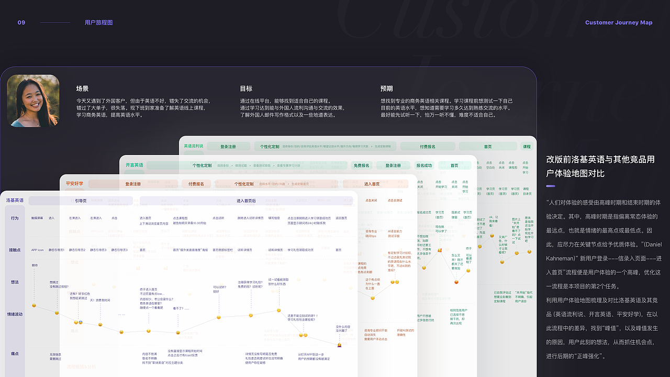The height and width of the screenshot is (377, 670).
Task: Click the emoji under the thought "期待"
Action: [34, 305]
